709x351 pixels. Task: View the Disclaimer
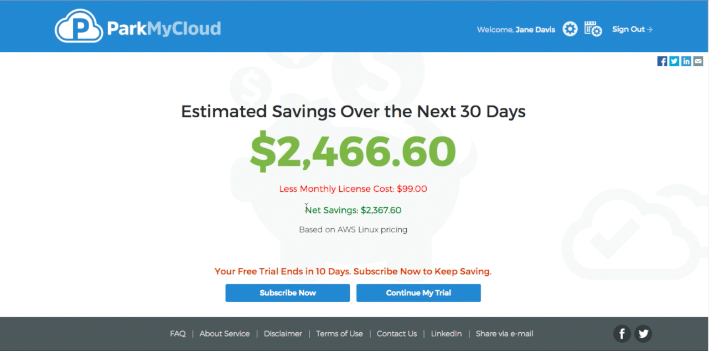tap(283, 333)
